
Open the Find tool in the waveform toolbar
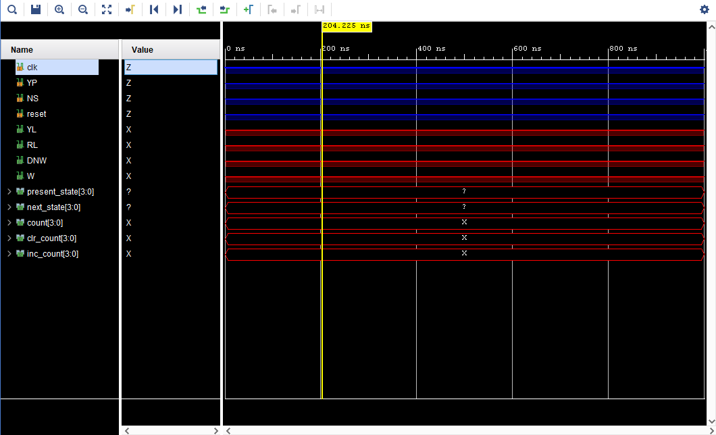pyautogui.click(x=12, y=9)
